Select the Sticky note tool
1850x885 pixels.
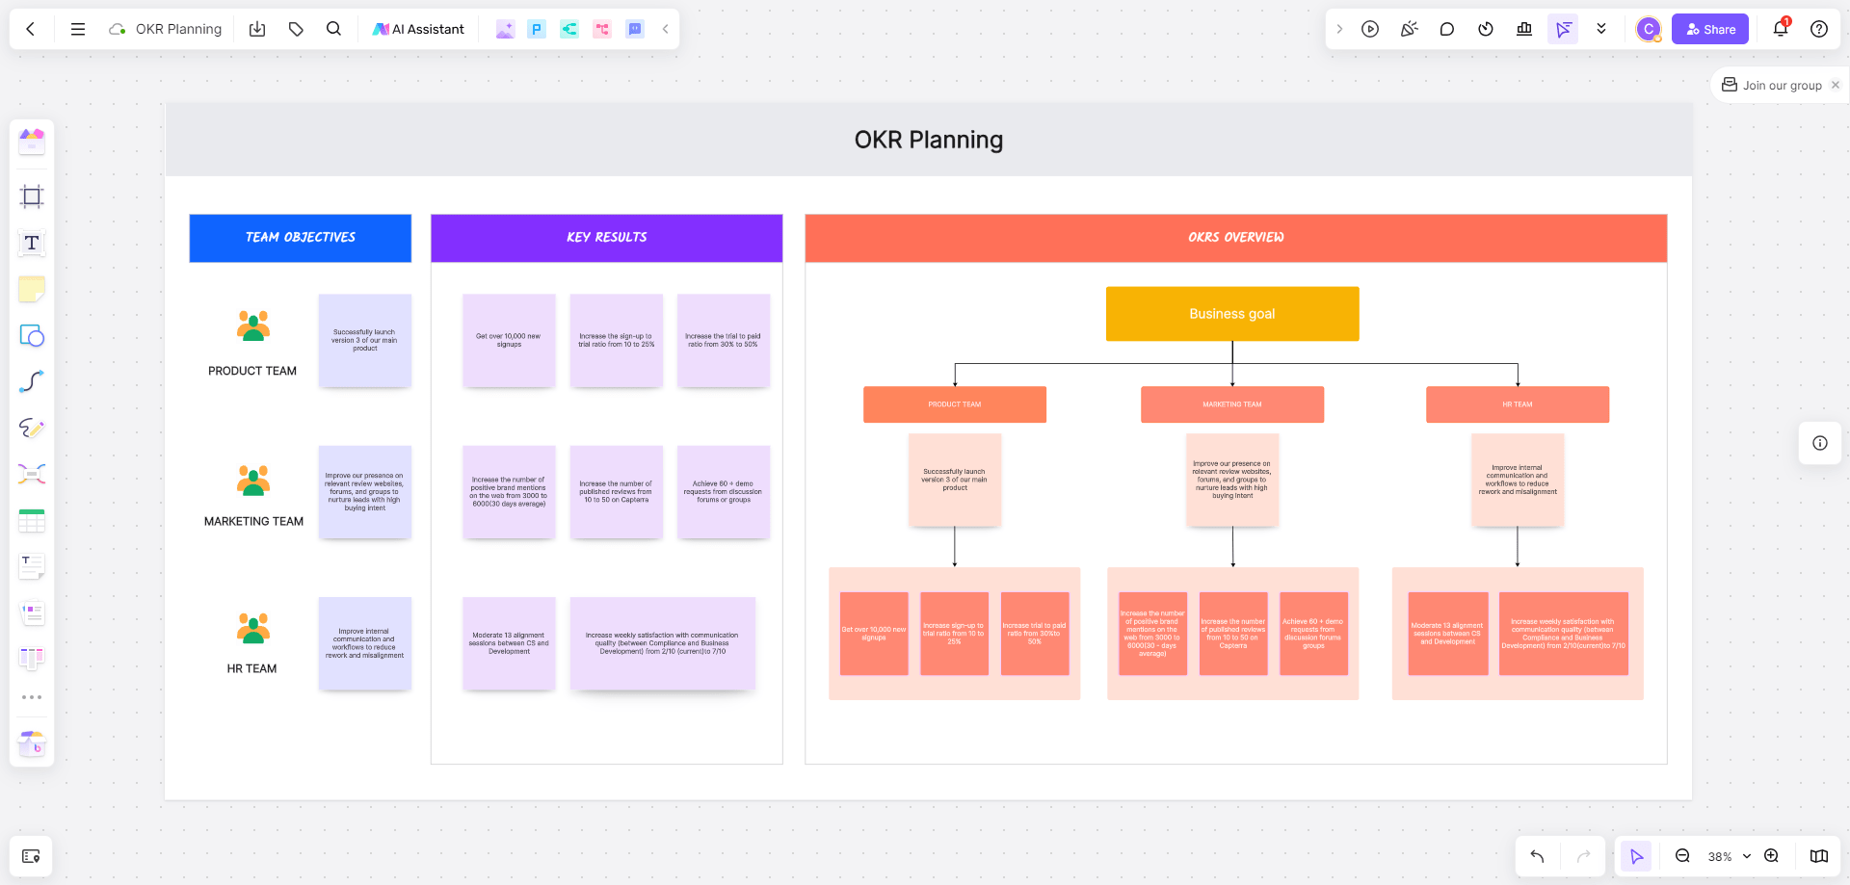[x=32, y=289]
